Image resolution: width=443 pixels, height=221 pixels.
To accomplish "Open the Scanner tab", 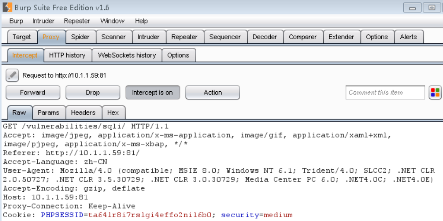I will 113,37.
